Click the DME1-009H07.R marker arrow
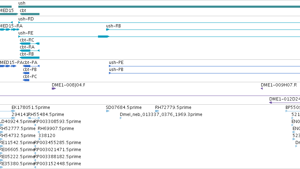The height and width of the screenshot is (169, 300). [x=262, y=89]
